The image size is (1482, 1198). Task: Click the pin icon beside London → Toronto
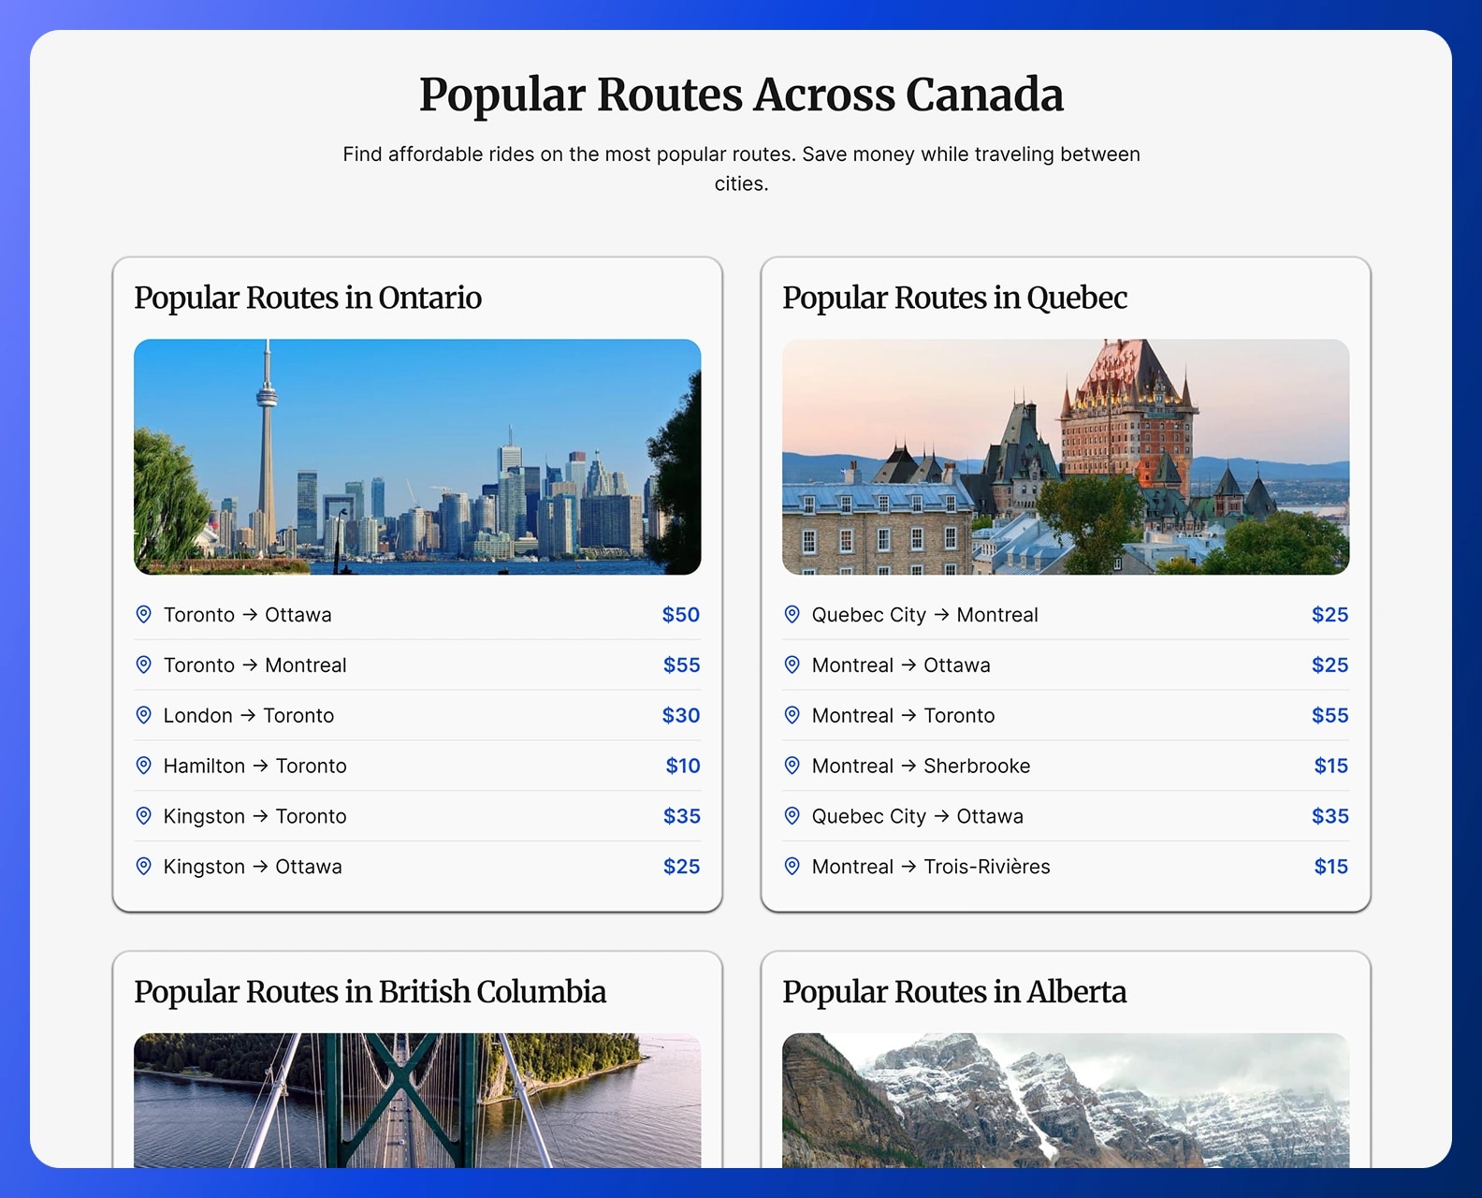143,715
